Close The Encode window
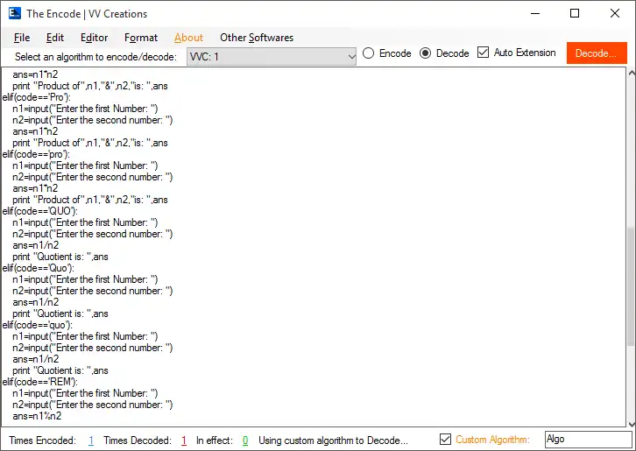 615,13
